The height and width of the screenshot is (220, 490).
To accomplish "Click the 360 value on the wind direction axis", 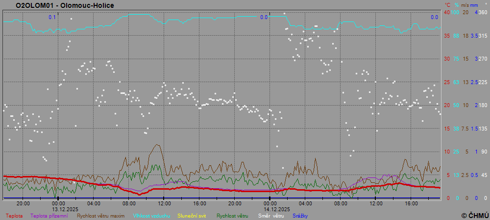I will coord(483,12).
